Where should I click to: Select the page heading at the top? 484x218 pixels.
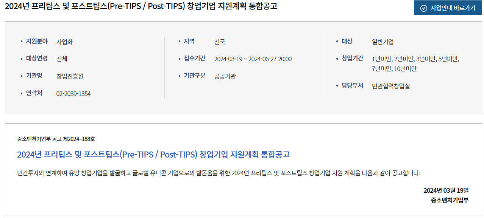[x=141, y=7]
